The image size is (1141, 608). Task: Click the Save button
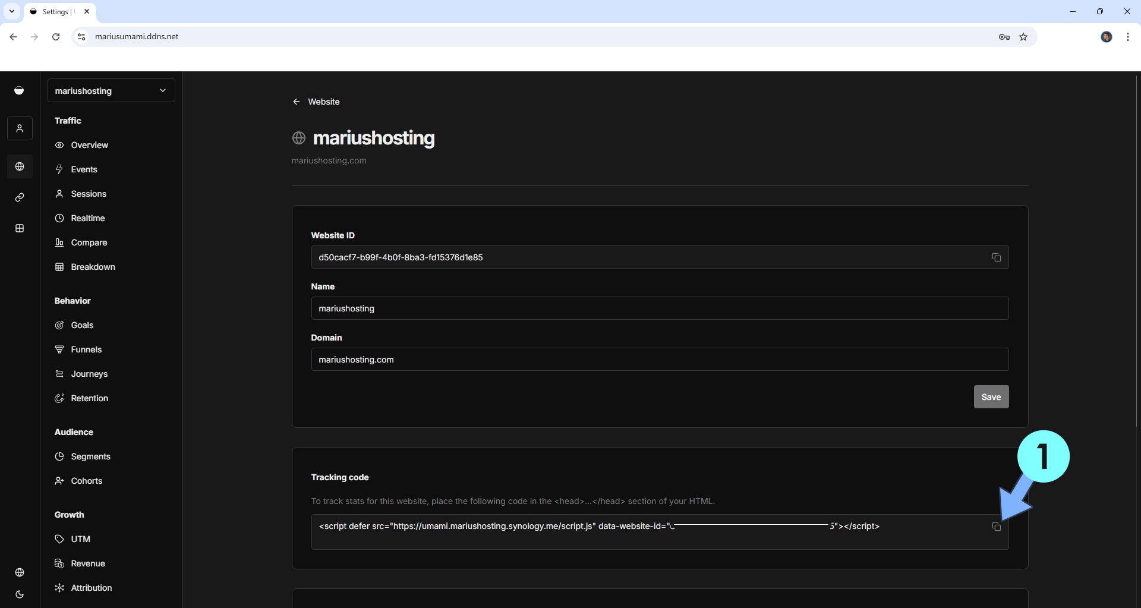[991, 397]
